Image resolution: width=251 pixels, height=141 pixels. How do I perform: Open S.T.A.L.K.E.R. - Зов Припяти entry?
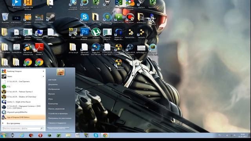(x=24, y=81)
